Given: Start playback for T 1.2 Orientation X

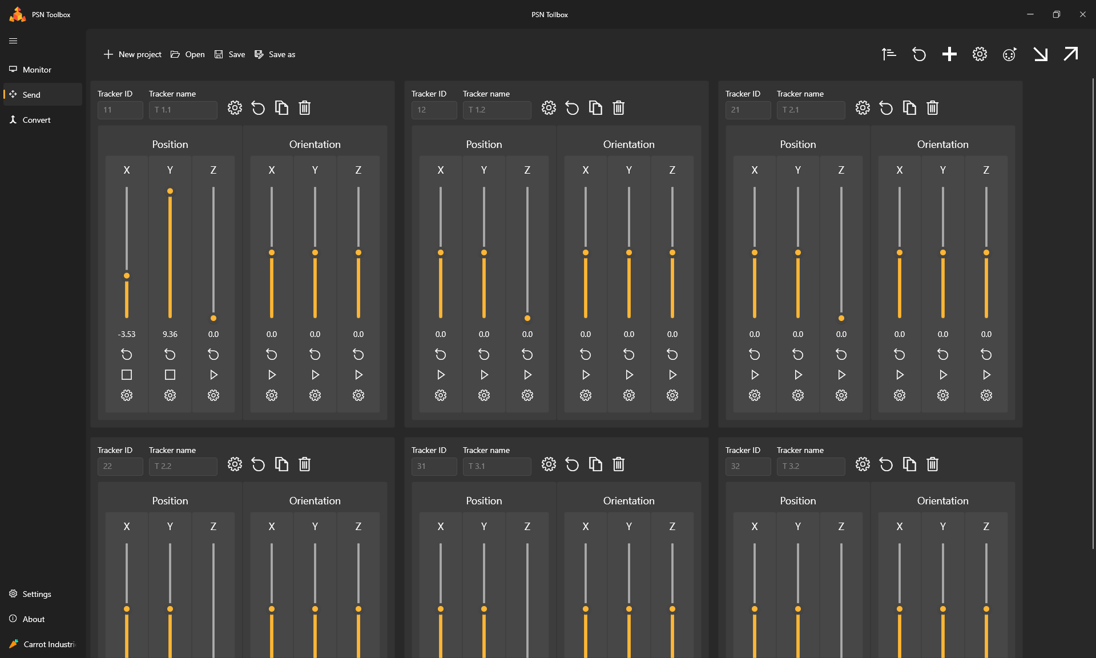Looking at the screenshot, I should tap(586, 375).
